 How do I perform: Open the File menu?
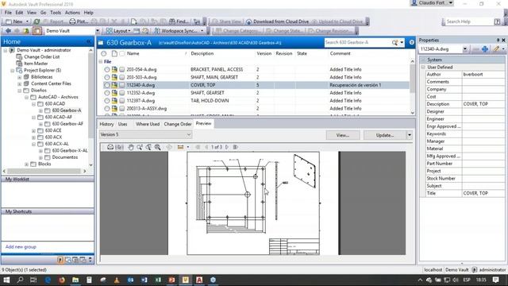[8, 13]
